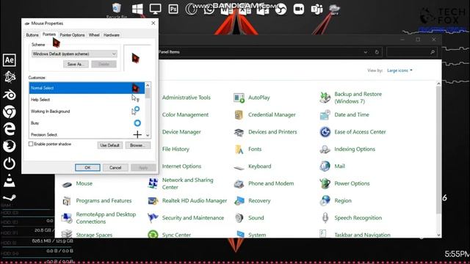Open Internet Options link
The image size is (470, 264).
[181, 166]
